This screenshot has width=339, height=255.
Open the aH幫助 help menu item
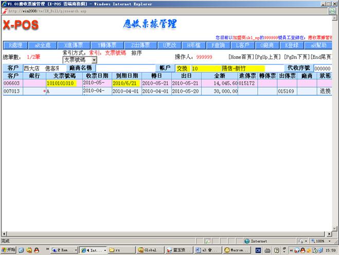click(x=318, y=45)
